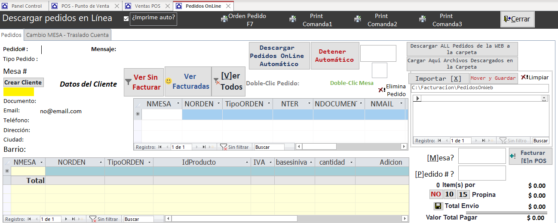Click the Limpiar clear icon
The width and height of the screenshot is (558, 223).
click(x=524, y=78)
